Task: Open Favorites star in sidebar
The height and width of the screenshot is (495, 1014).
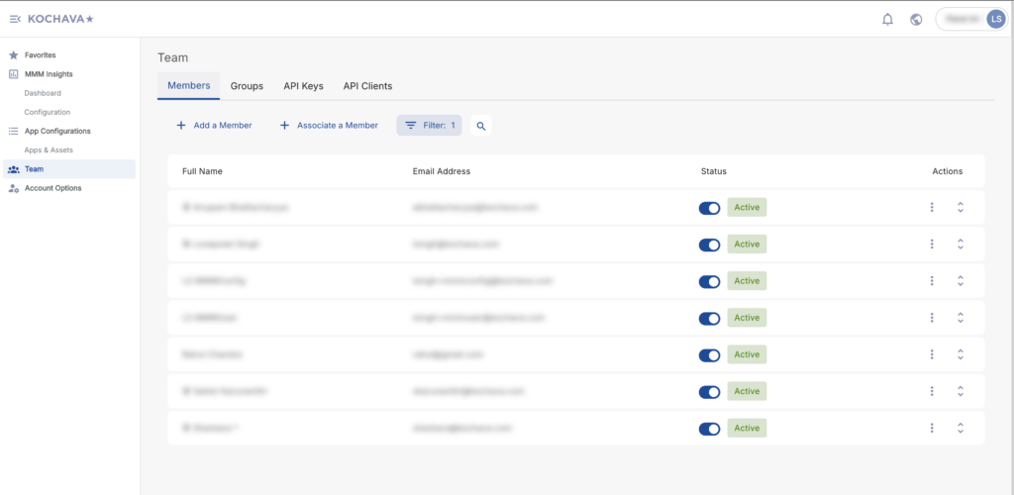Action: [x=14, y=54]
